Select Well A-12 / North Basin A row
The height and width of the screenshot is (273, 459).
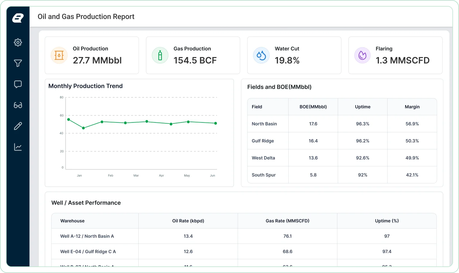point(244,236)
